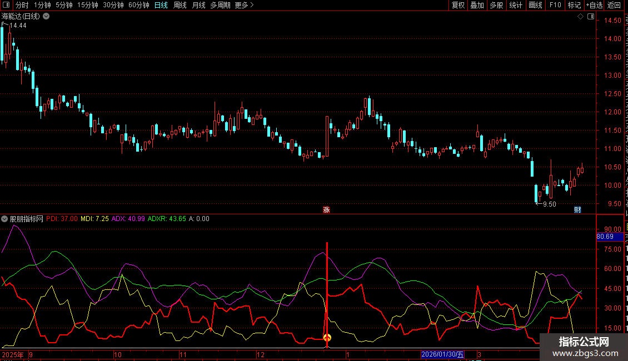Click the diamond icon above the price axis
This screenshot has height=361, width=628.
coord(580,17)
